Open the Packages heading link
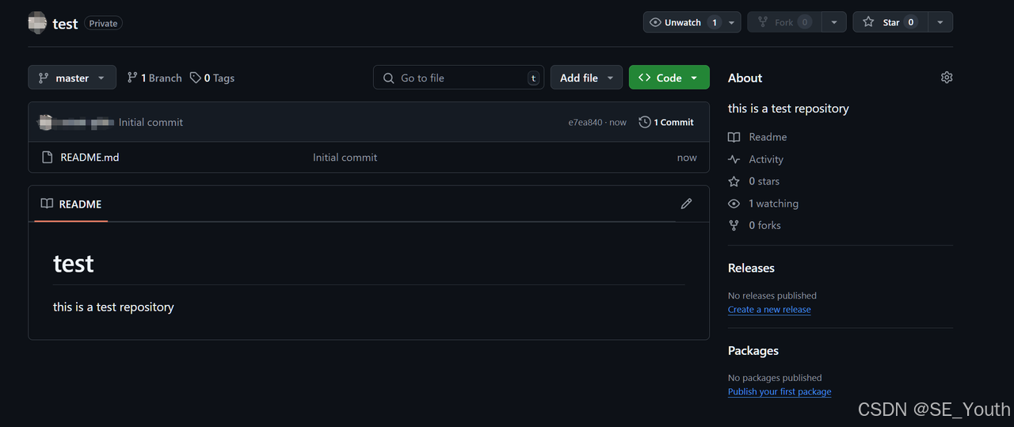 753,350
